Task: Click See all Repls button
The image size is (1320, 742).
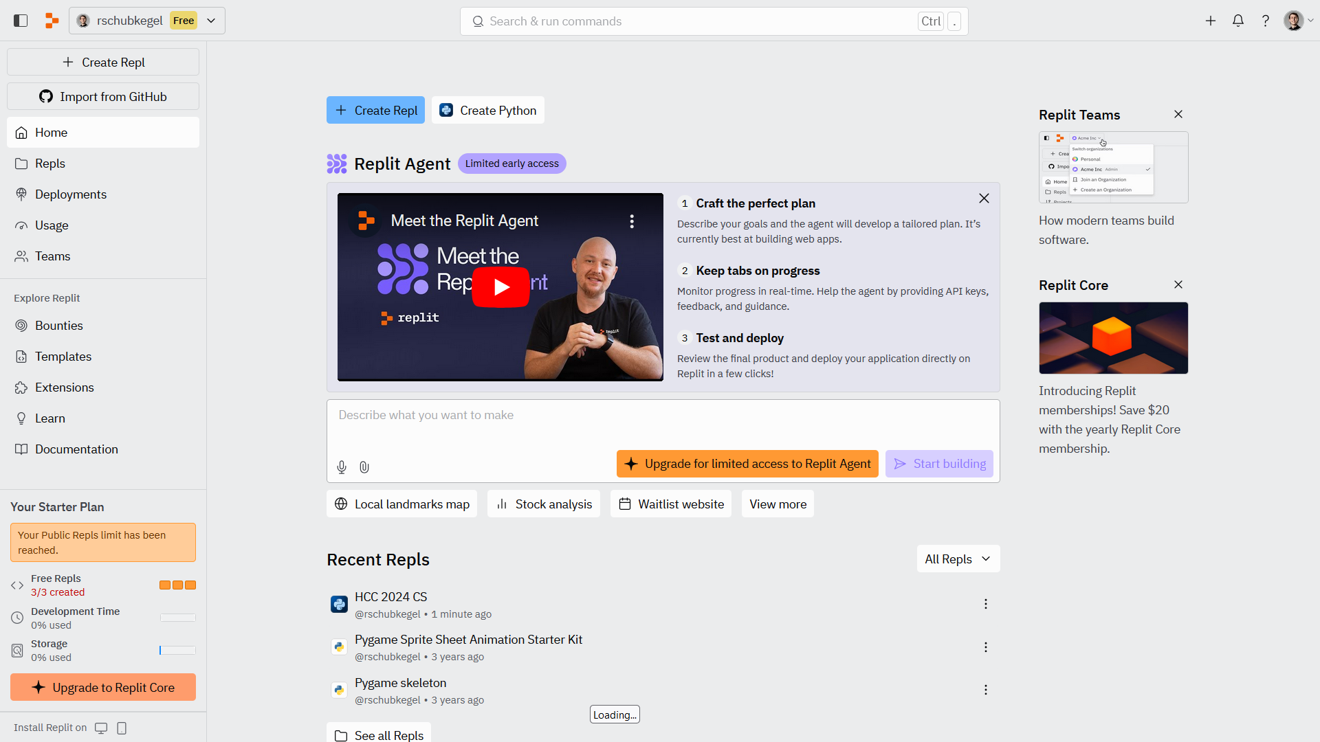Action: pyautogui.click(x=379, y=734)
